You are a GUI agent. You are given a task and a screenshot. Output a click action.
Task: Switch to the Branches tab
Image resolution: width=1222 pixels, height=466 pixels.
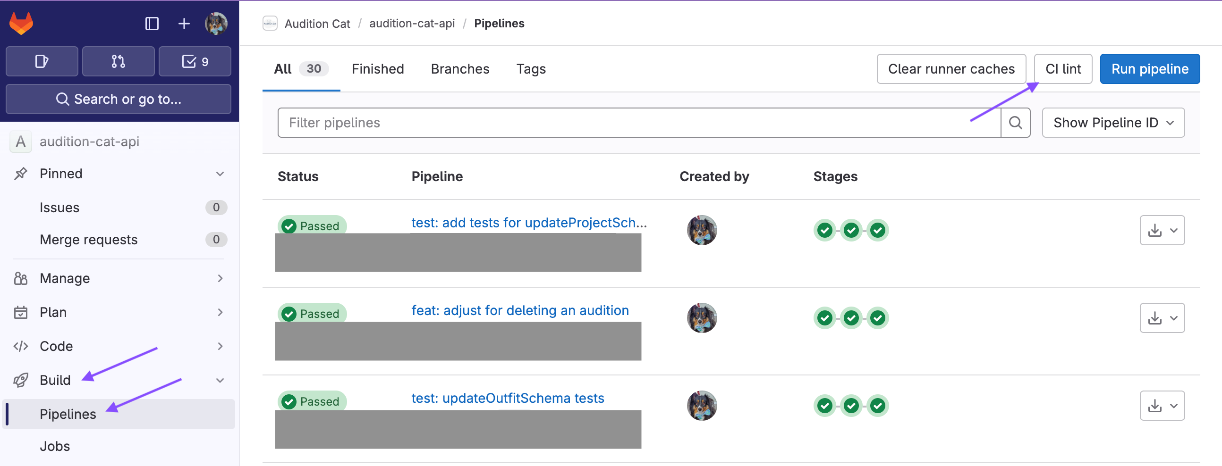click(460, 69)
